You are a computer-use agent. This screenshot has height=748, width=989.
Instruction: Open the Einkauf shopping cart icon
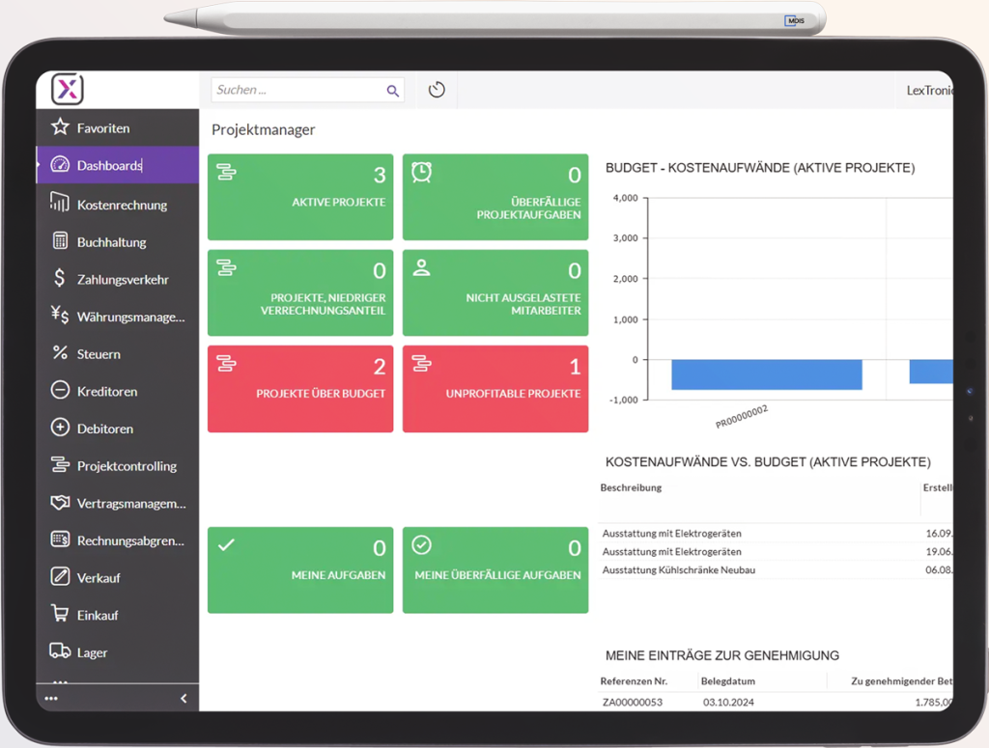[x=60, y=615]
